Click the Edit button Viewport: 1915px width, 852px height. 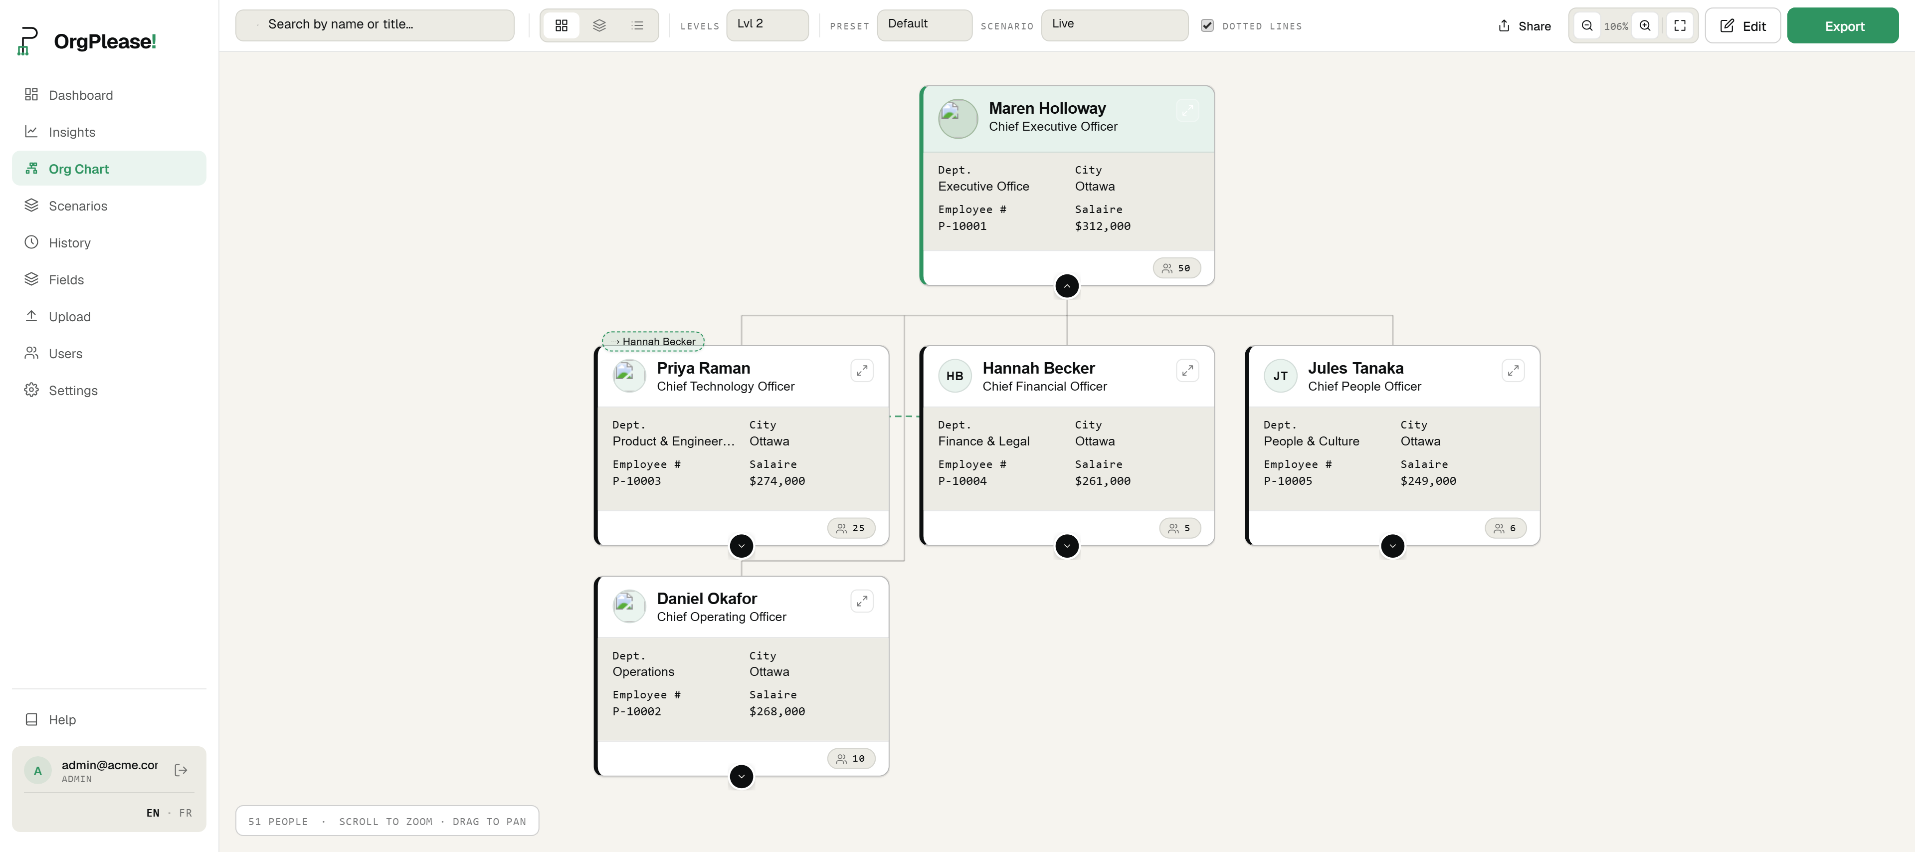(1742, 26)
